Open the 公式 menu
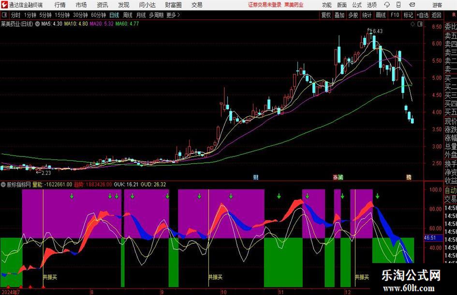This screenshot has height=295, width=457. (x=356, y=5)
